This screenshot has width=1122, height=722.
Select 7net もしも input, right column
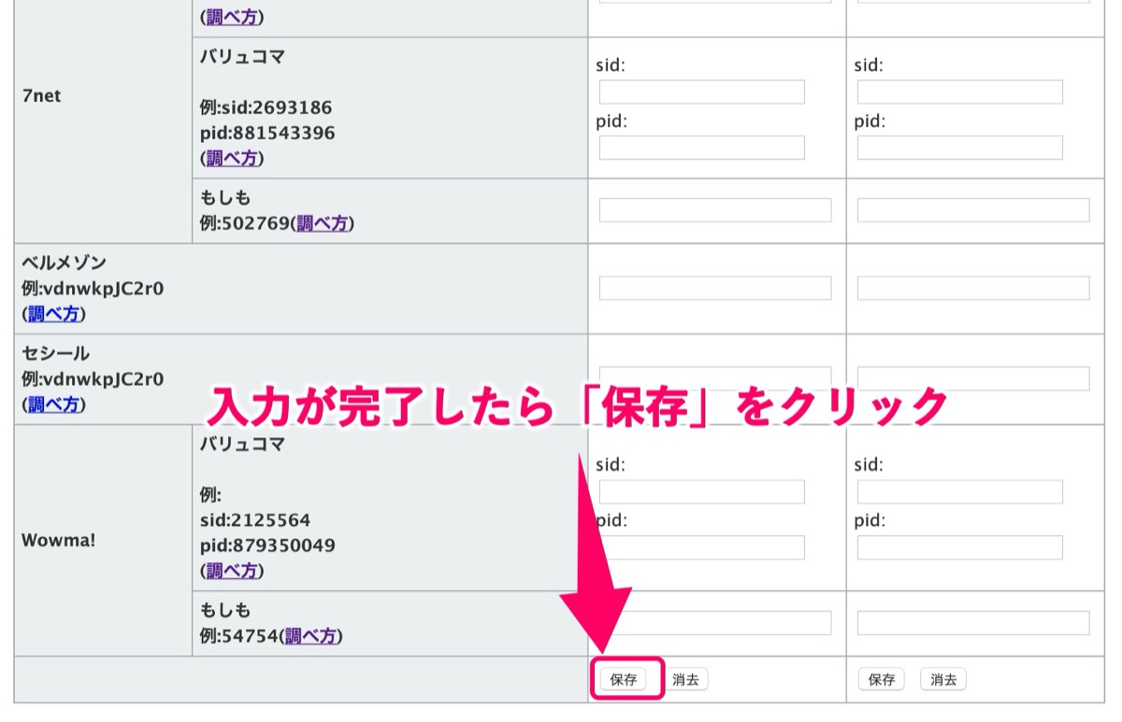(x=973, y=210)
